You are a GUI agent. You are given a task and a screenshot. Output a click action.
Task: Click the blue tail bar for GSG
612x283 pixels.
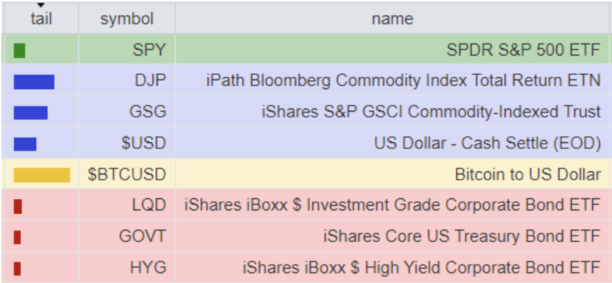tap(31, 112)
